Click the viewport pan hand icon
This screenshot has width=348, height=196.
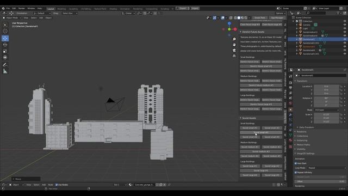point(234,45)
